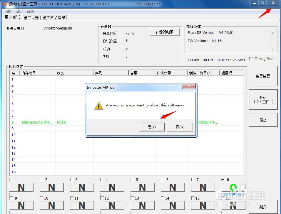Click the 开始 (0 / 空白) button
Screen dimensions: 281x214
pyautogui.click(x=263, y=100)
